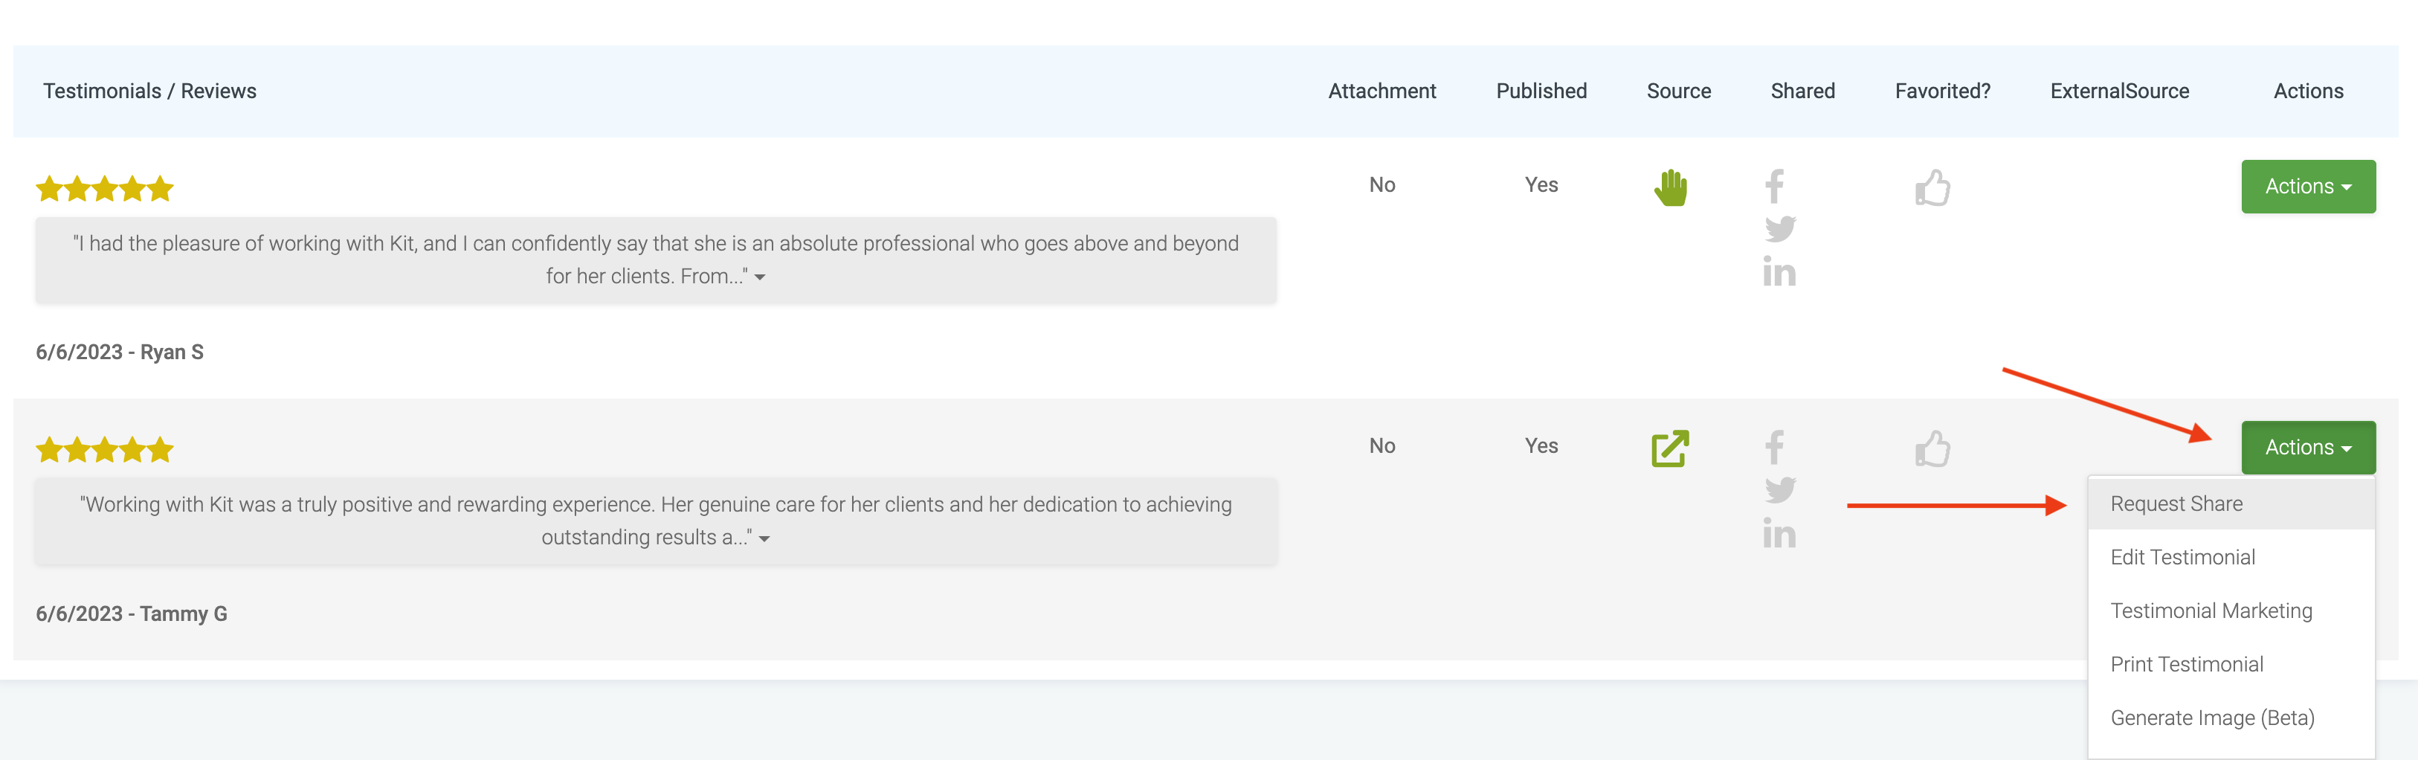
Task: Favorite Ryan S testimonial with thumbs-up
Action: (1932, 187)
